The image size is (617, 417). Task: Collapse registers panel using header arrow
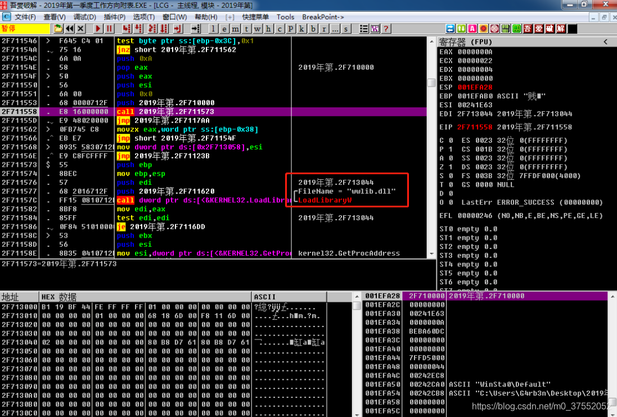[x=606, y=42]
